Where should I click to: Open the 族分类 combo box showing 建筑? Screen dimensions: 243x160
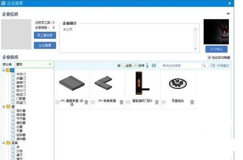pyautogui.click(x=34, y=65)
